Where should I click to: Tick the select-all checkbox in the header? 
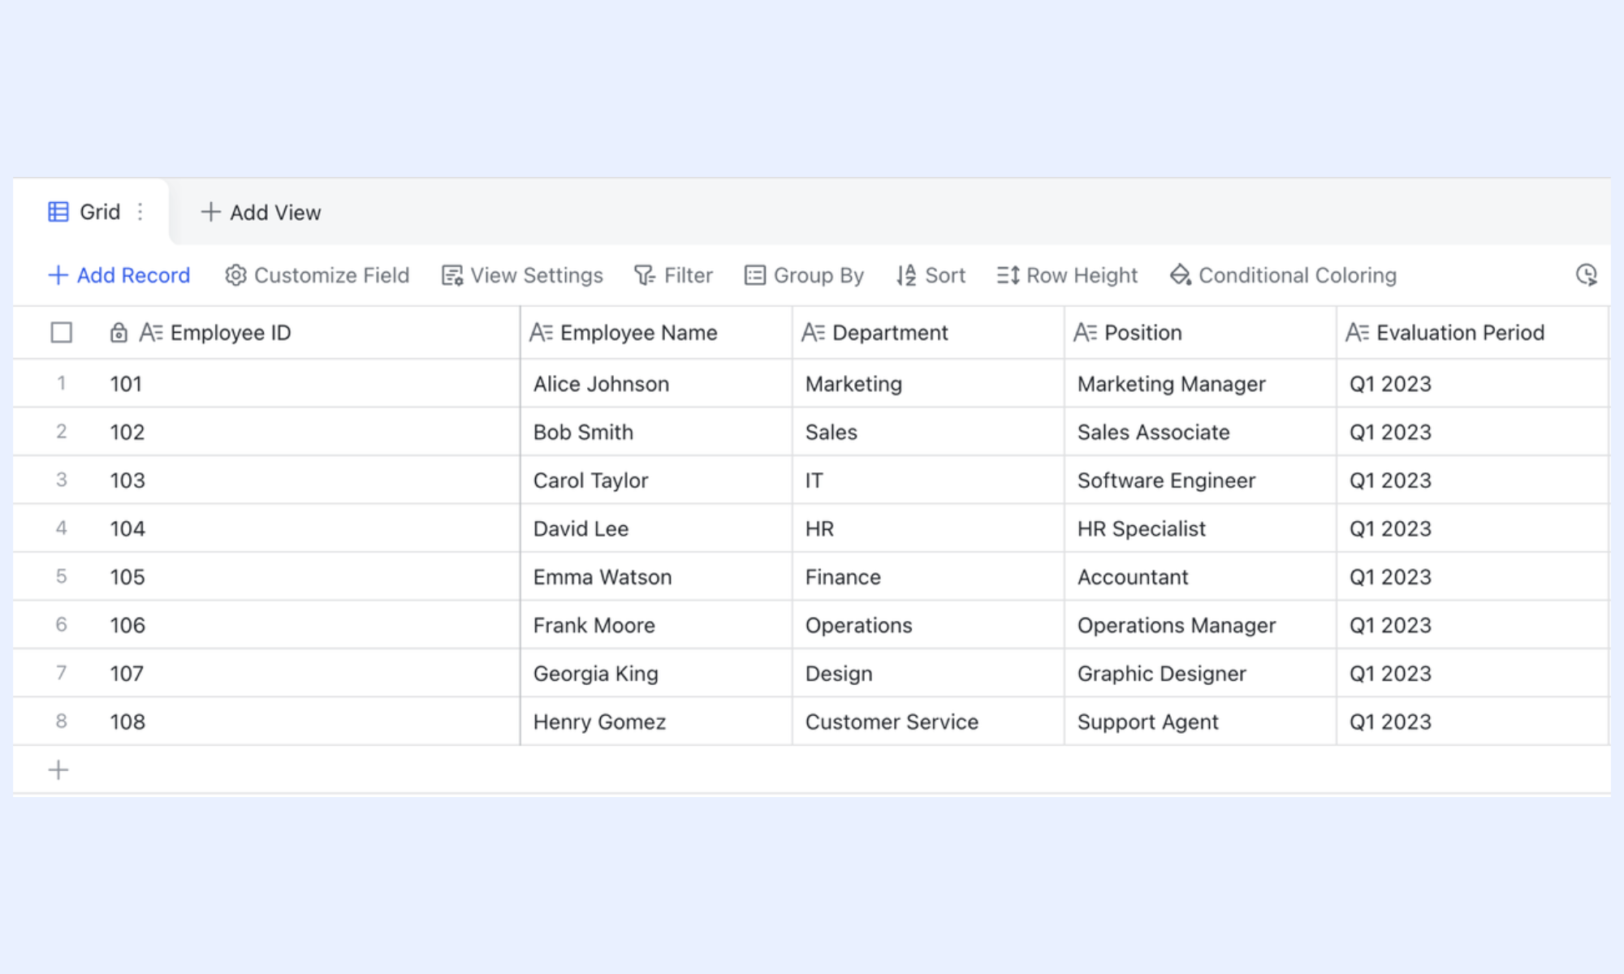point(61,333)
